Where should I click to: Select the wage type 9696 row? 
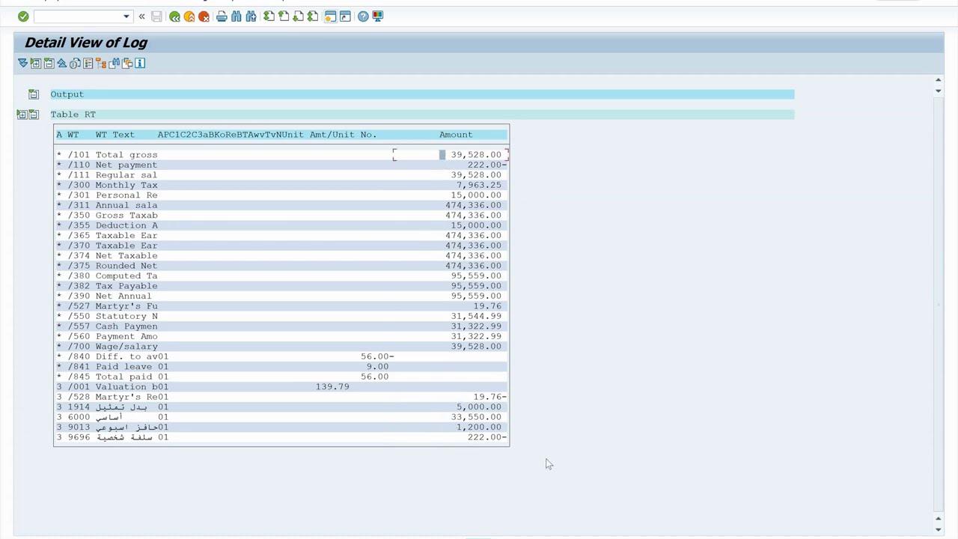click(281, 438)
